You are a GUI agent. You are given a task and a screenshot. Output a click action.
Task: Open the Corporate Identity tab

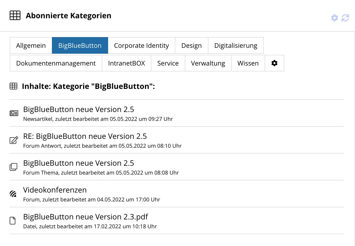coord(141,45)
